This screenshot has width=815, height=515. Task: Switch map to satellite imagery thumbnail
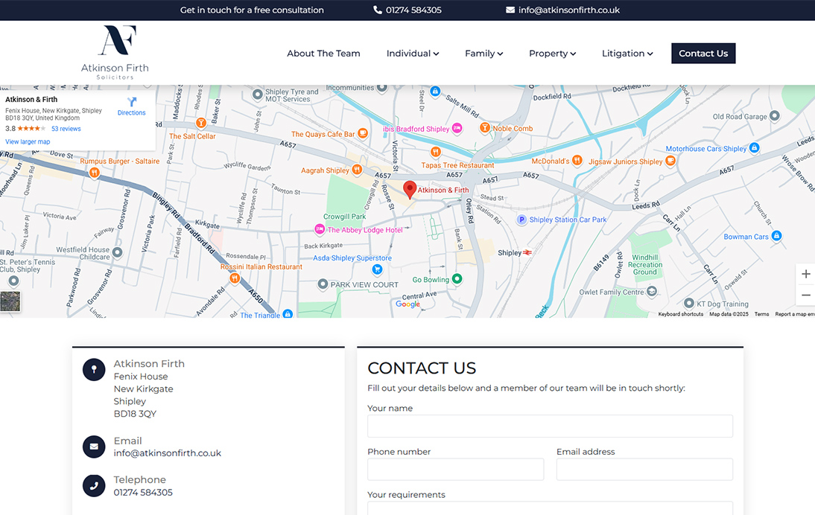click(x=10, y=301)
